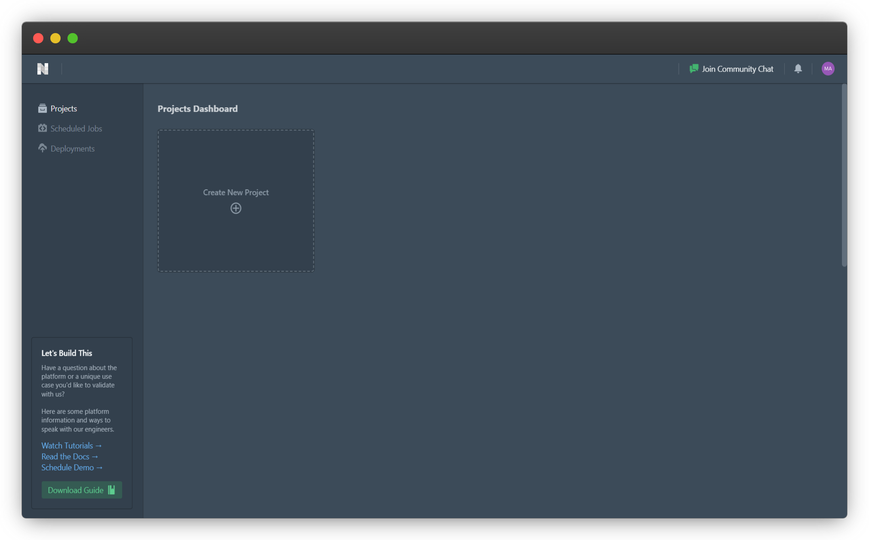
Task: Click the Schedule Demo link
Action: [x=71, y=467]
